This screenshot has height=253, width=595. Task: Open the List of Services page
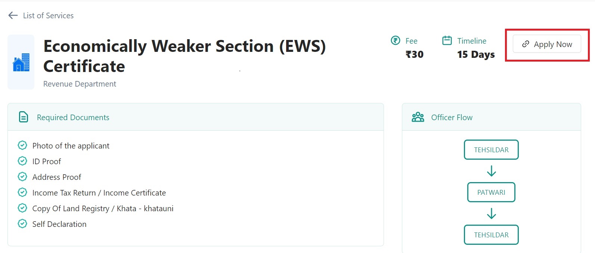[48, 16]
